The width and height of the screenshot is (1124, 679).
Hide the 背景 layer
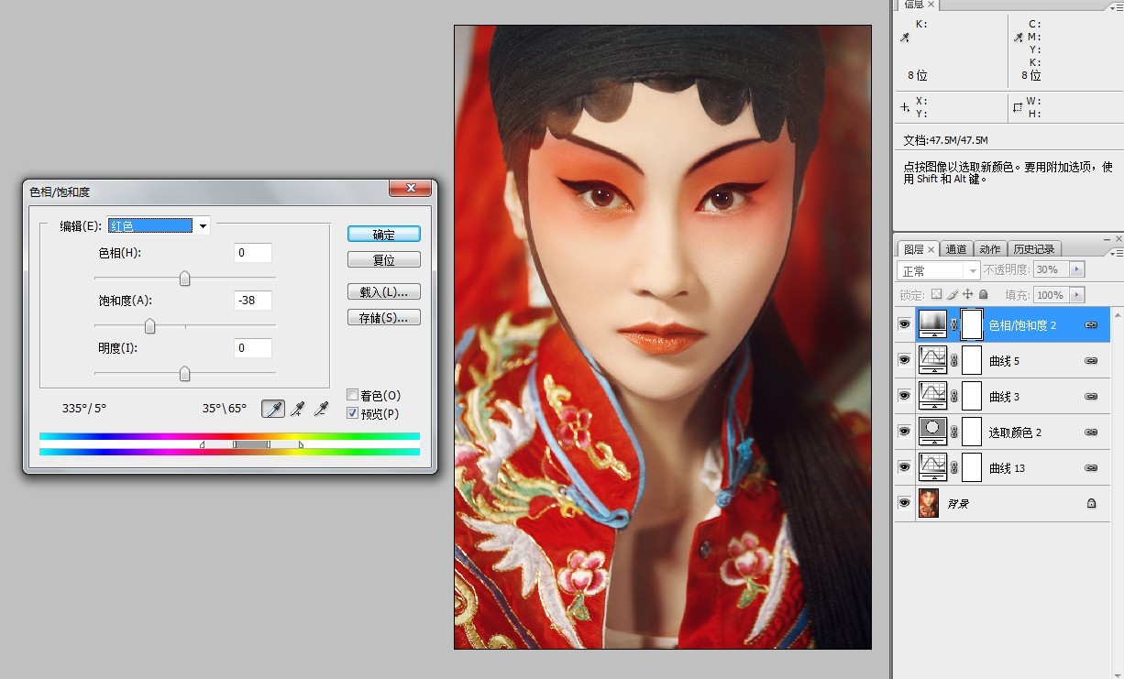[905, 503]
